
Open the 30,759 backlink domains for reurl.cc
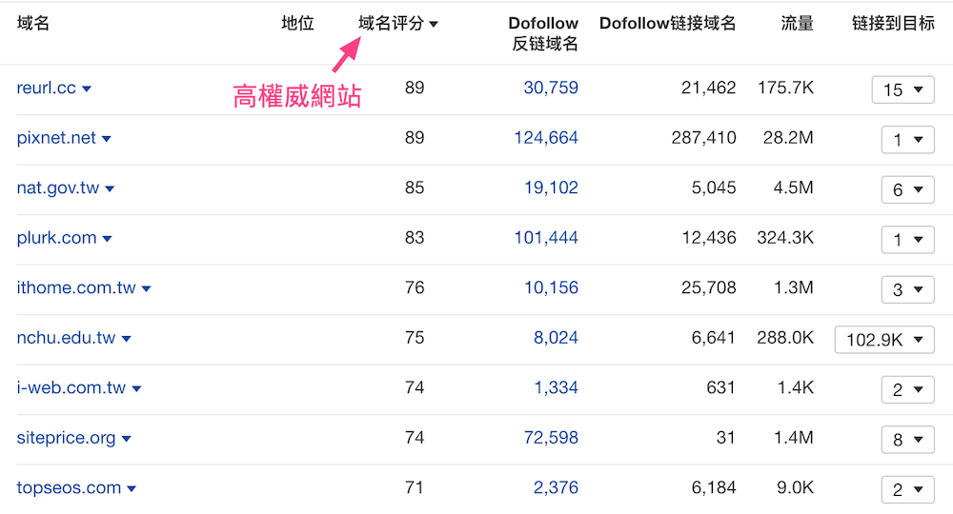pyautogui.click(x=551, y=88)
